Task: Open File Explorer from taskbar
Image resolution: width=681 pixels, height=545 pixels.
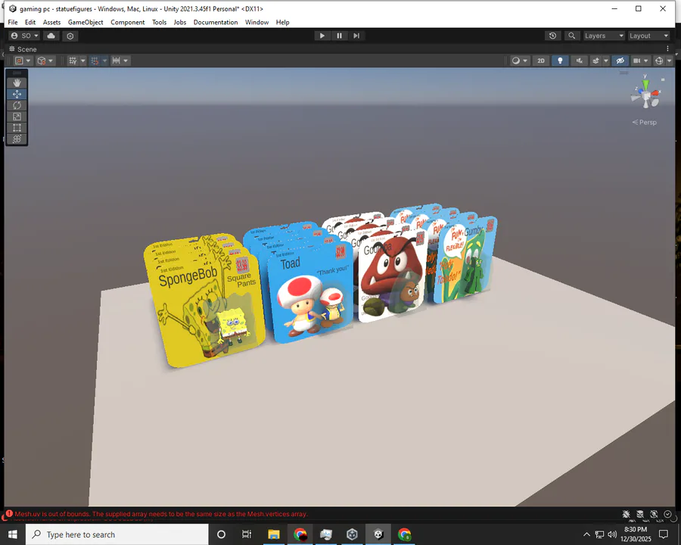Action: pos(274,534)
